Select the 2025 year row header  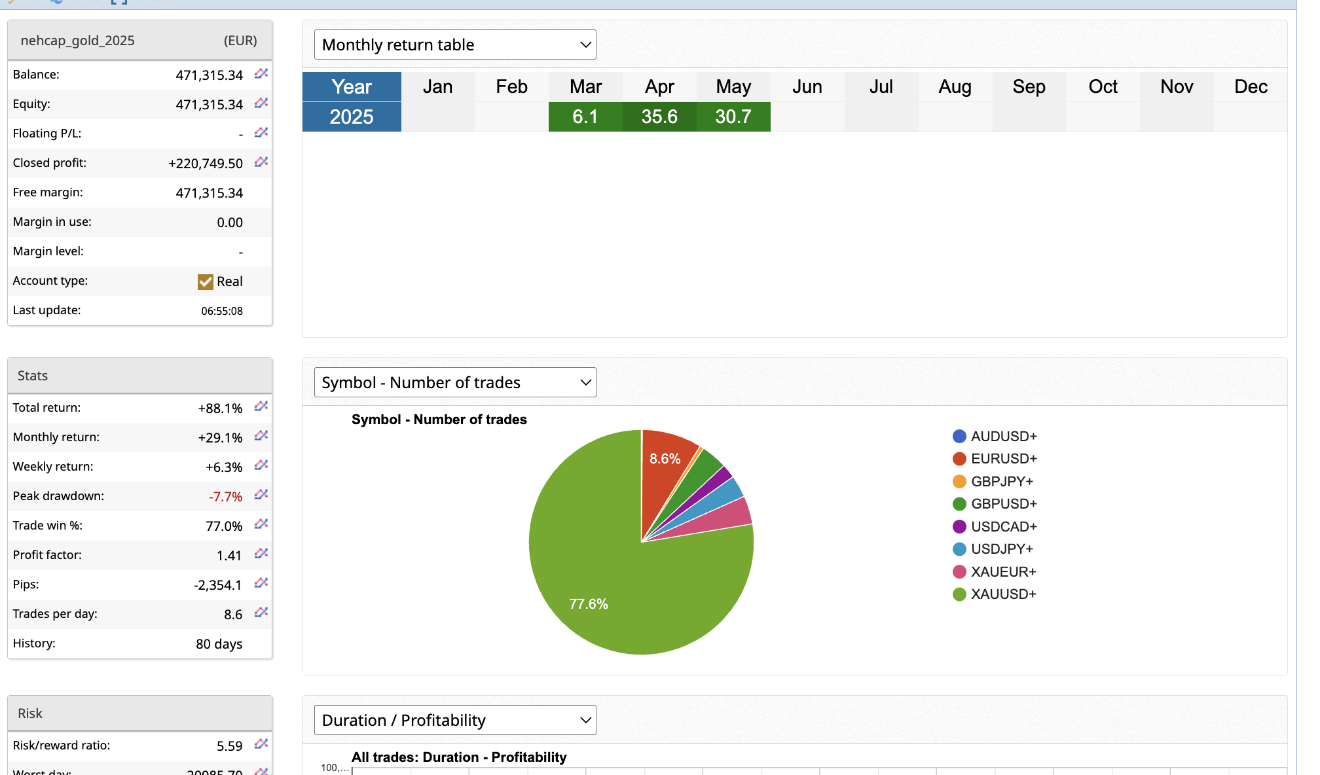click(x=352, y=117)
